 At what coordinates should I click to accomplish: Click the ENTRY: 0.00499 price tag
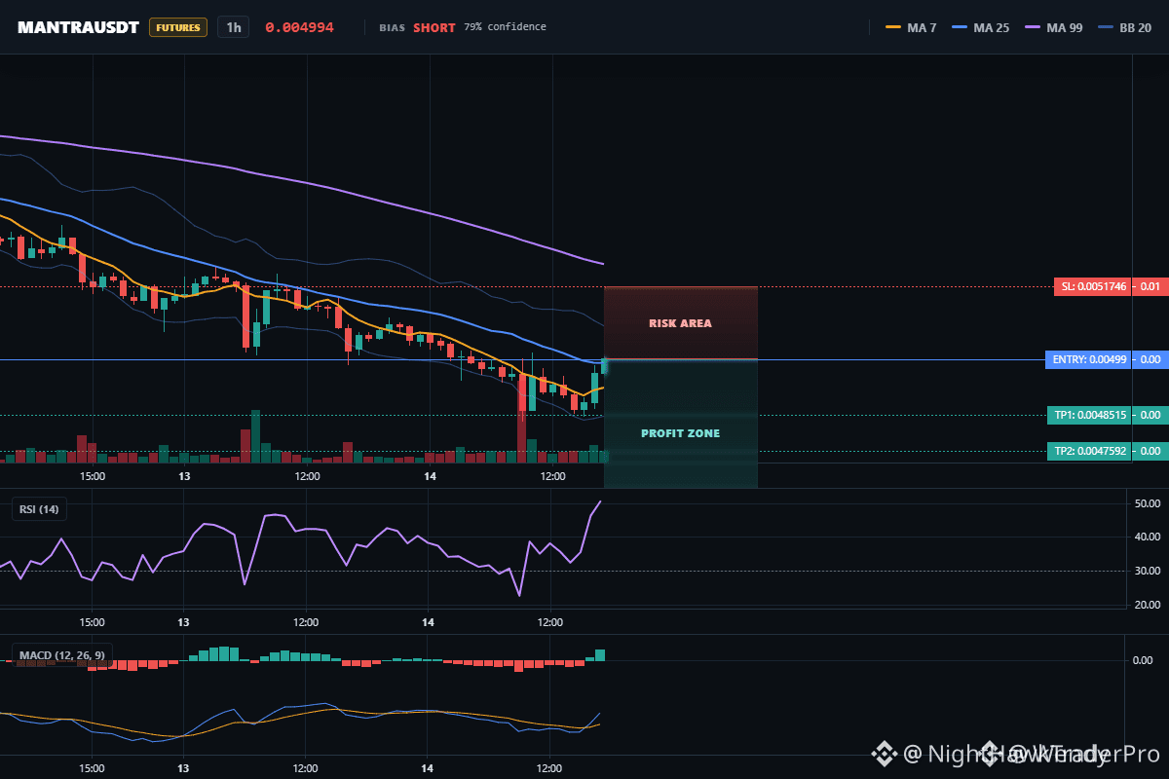click(x=1087, y=359)
